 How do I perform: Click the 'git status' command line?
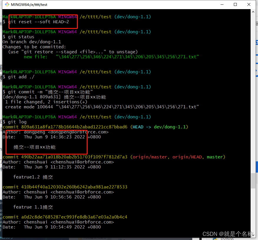pos(21,37)
